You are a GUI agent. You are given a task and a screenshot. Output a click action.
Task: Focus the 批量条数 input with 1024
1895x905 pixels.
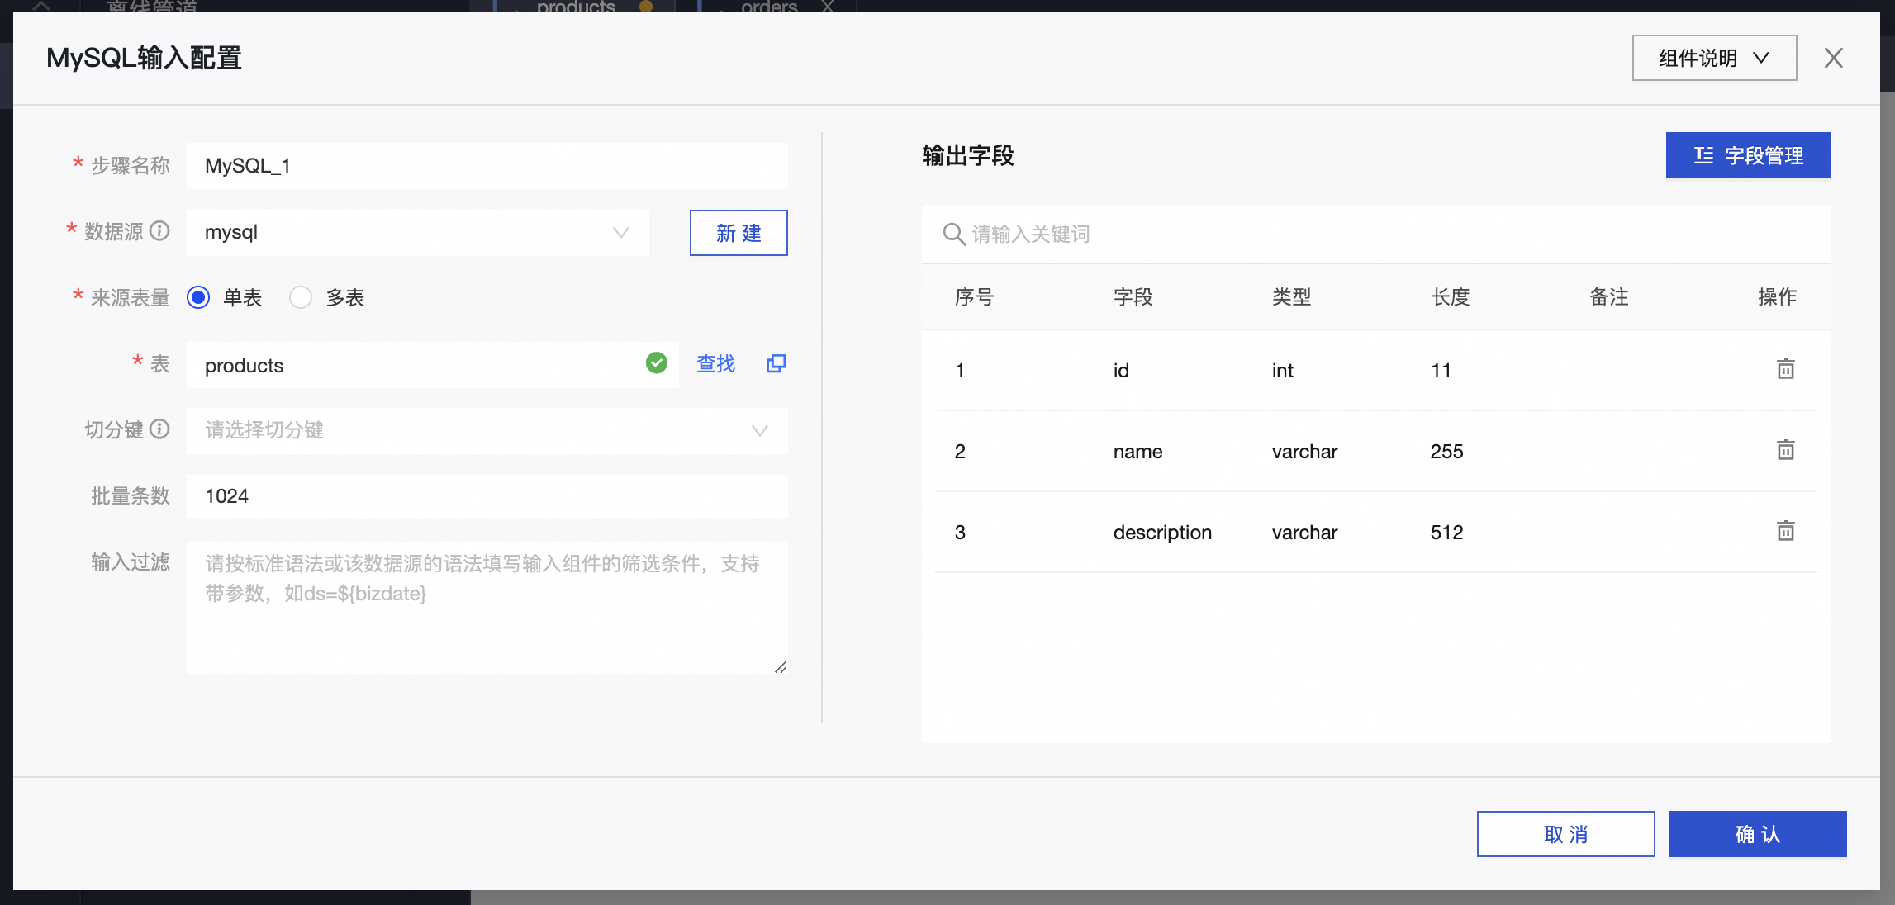[x=487, y=496]
